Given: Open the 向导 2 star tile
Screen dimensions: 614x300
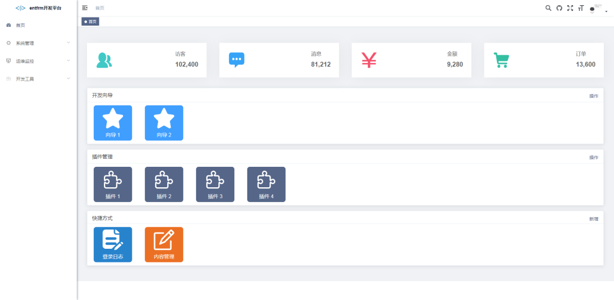Looking at the screenshot, I should point(164,123).
